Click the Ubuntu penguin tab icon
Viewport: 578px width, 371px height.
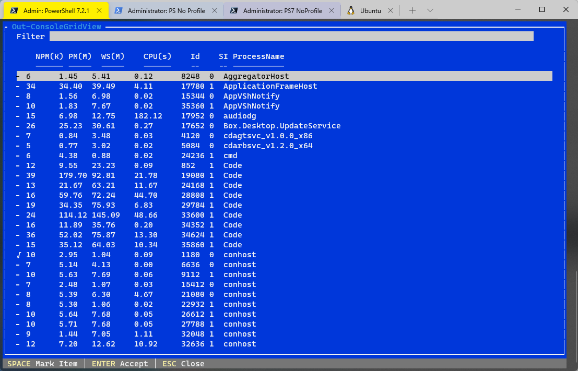351,10
